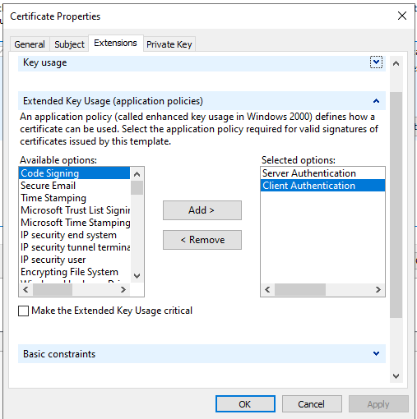Click the Add > button

click(x=202, y=210)
